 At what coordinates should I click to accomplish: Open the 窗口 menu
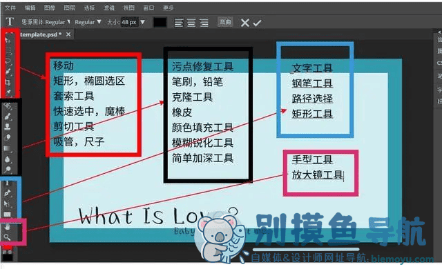click(x=148, y=8)
